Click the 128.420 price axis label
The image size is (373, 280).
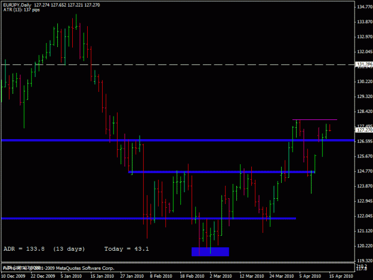tap(365, 112)
